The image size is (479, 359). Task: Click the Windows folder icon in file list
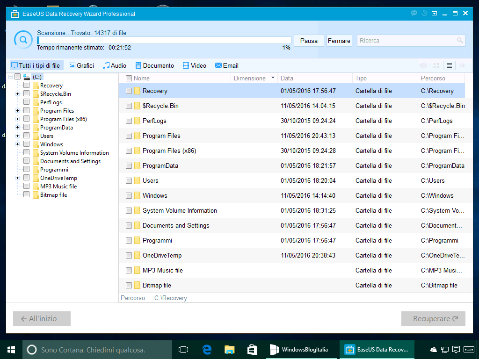137,195
